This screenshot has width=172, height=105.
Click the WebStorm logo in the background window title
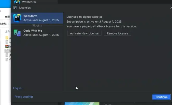tap(17, 2)
